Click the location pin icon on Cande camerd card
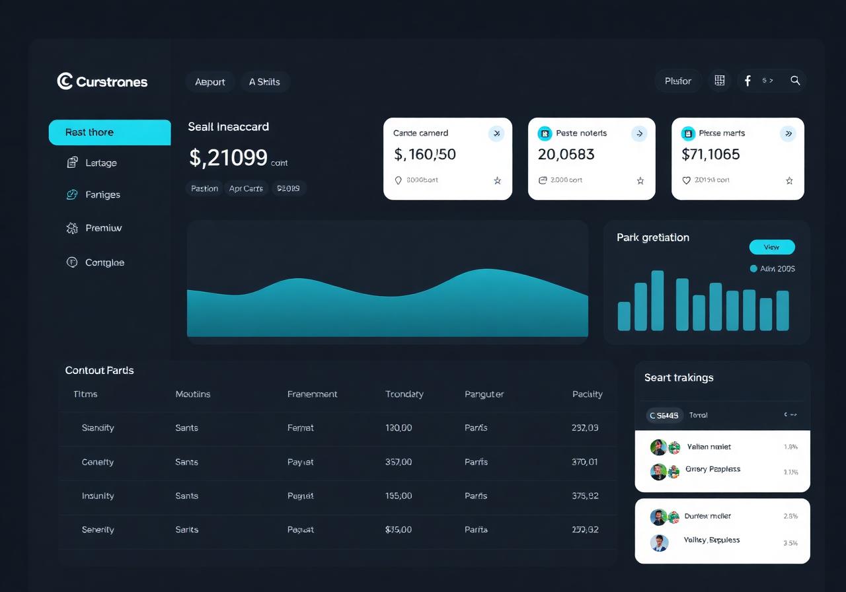846x592 pixels. coord(398,180)
